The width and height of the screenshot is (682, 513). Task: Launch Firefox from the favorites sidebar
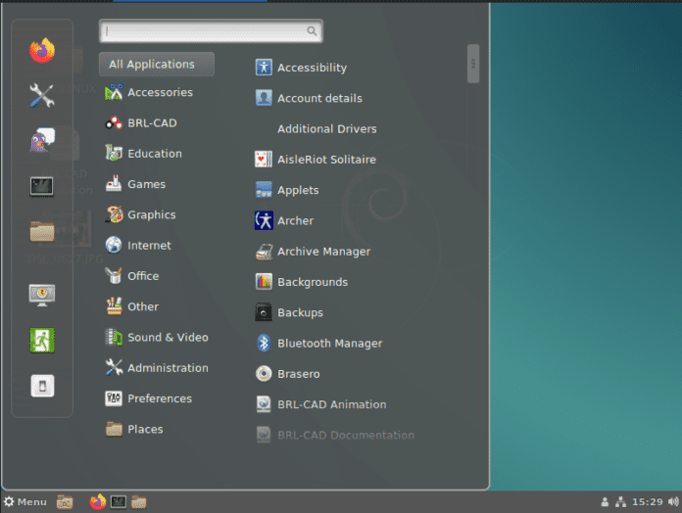coord(42,50)
